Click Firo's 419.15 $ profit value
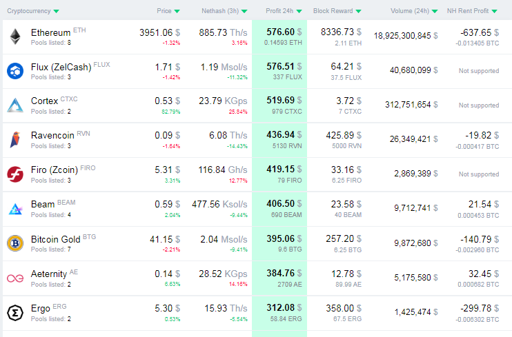This screenshot has height=337, width=512. 284,170
